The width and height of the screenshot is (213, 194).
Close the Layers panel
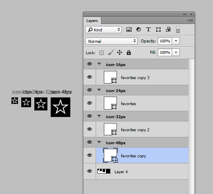(x=191, y=14)
